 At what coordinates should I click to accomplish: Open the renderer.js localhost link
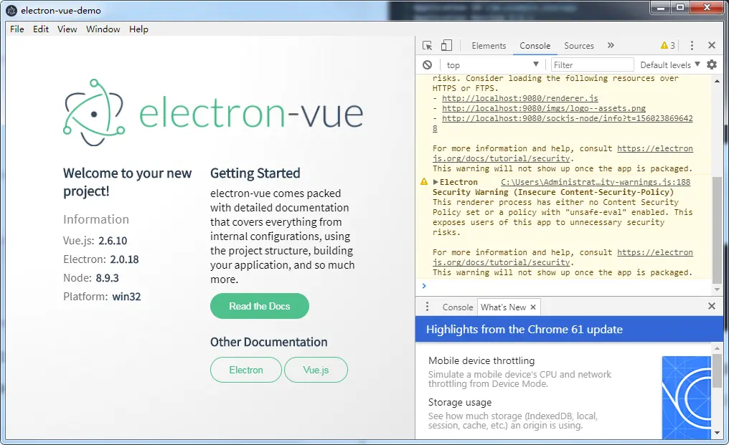[x=519, y=98]
